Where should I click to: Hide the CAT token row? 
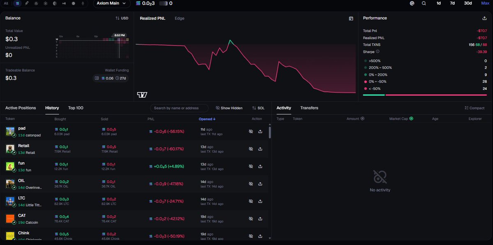pyautogui.click(x=251, y=219)
